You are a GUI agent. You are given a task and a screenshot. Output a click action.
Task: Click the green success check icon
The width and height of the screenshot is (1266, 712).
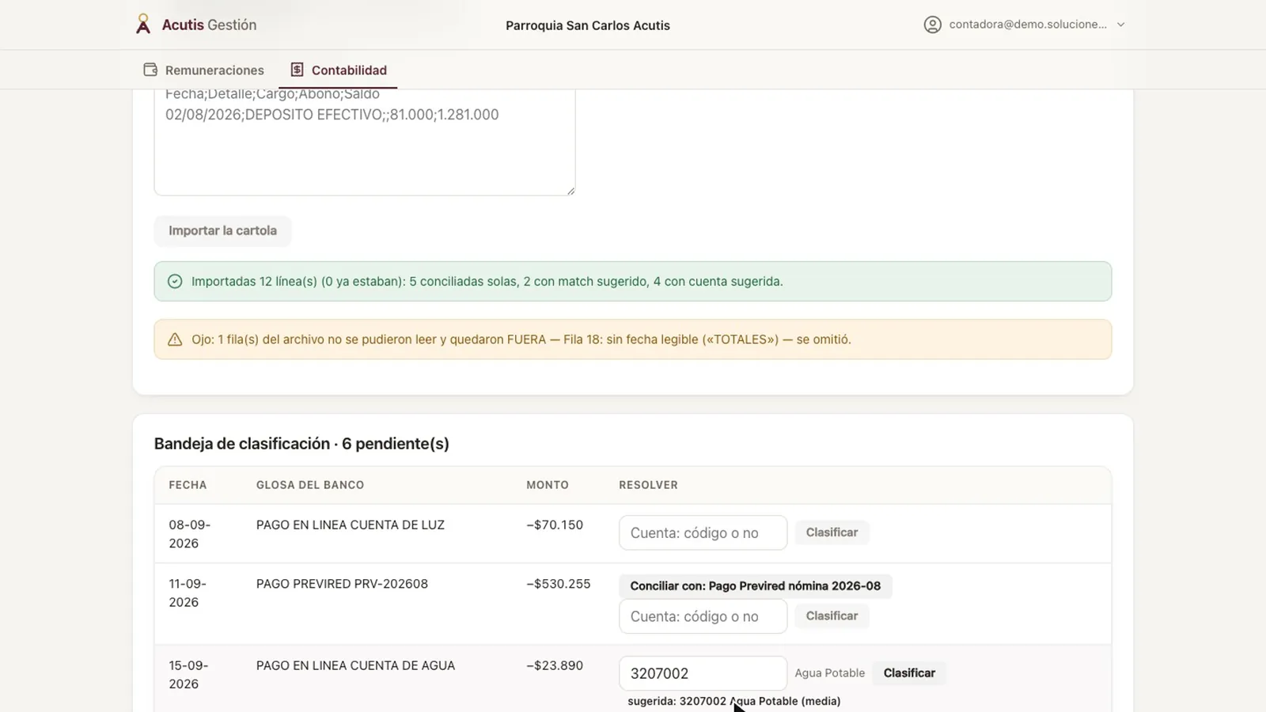coord(175,282)
